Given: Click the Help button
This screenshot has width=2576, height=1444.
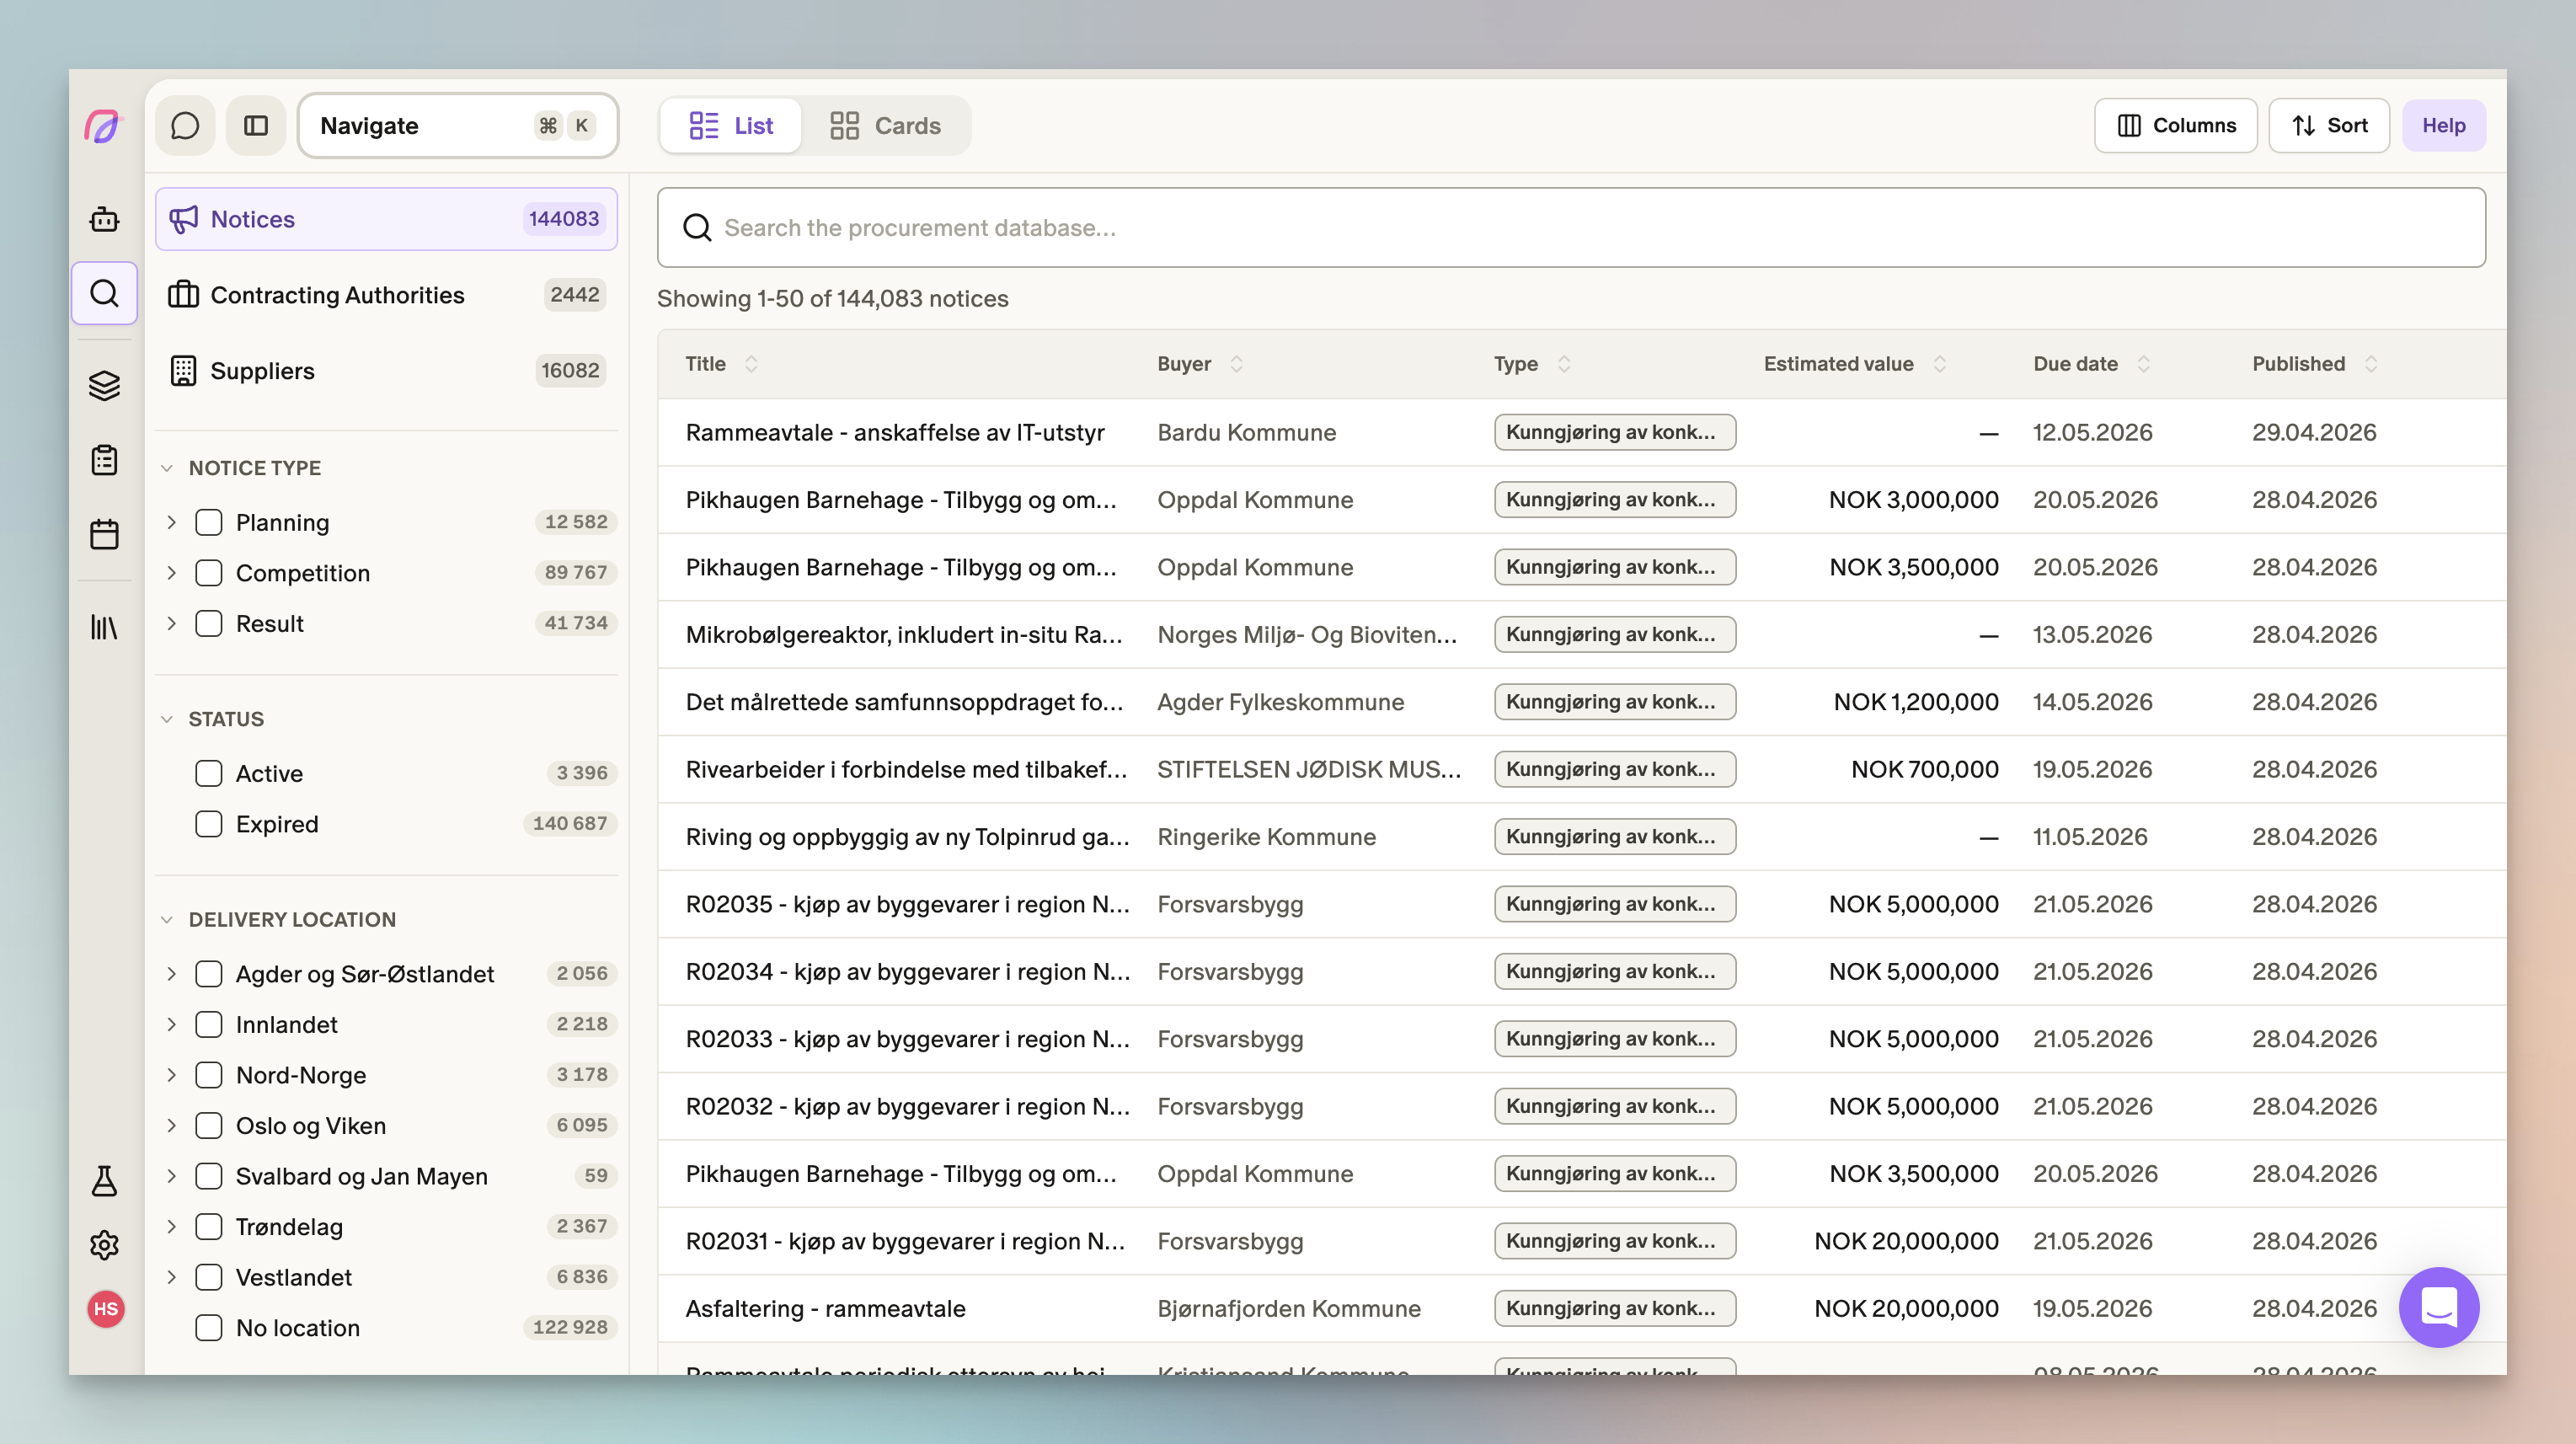Looking at the screenshot, I should pos(2443,126).
